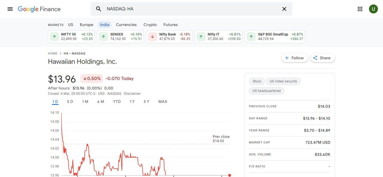Open the Nifty IT index card

click(x=218, y=37)
